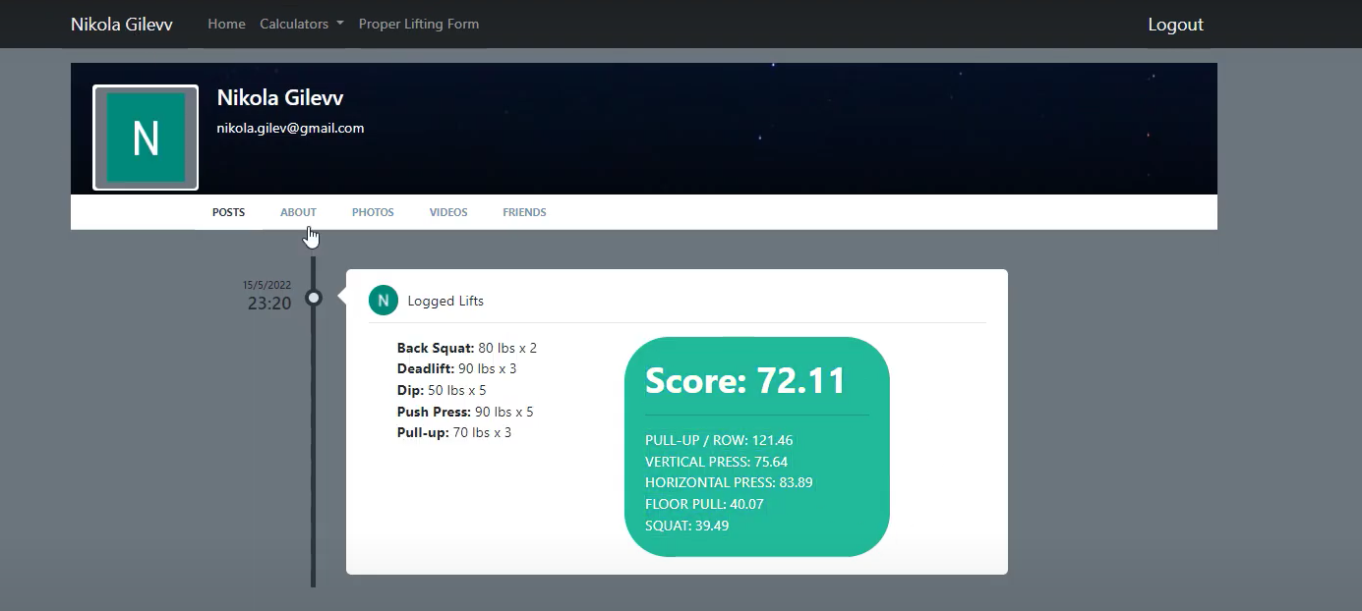Open the About tab
The image size is (1362, 611).
click(x=298, y=212)
